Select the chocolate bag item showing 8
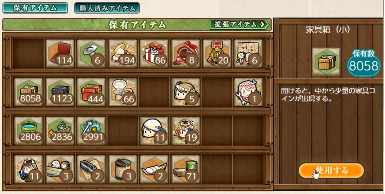 coord(185,53)
